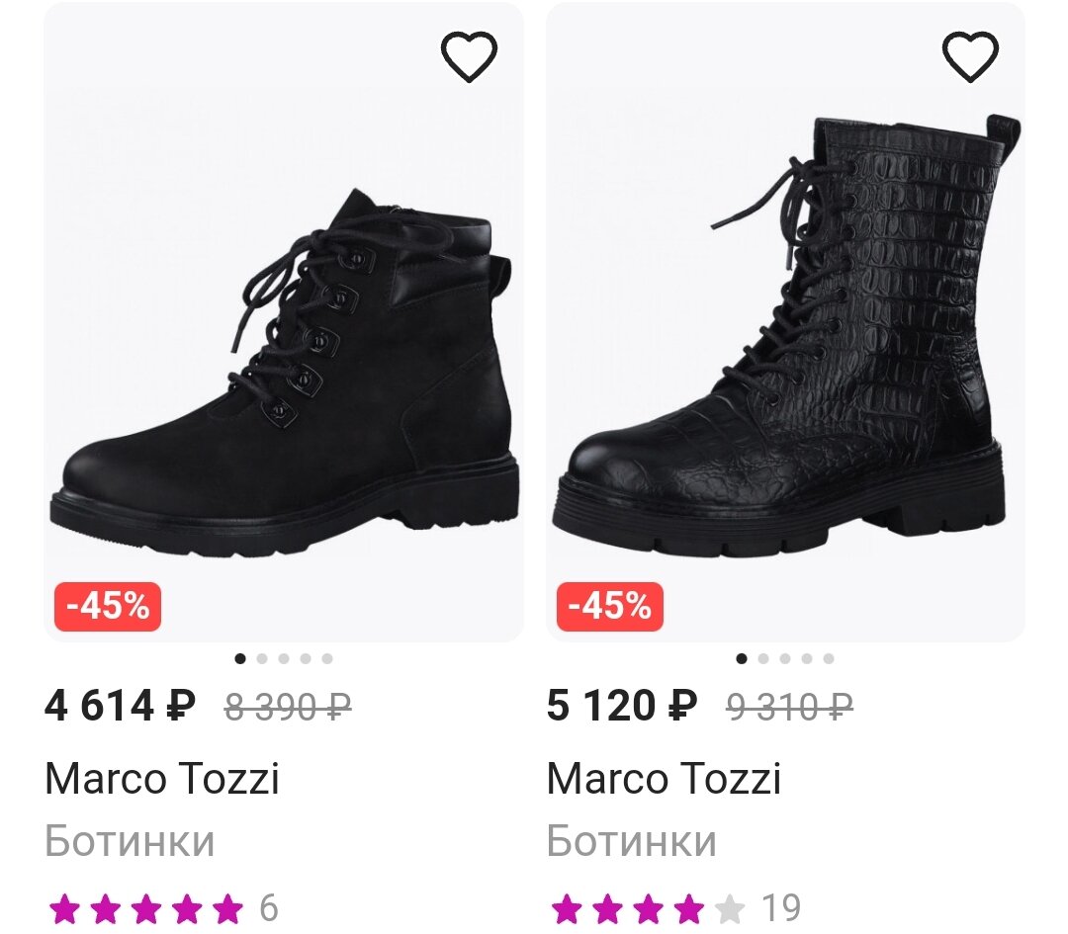Open the five-star rating with 6 reviews

coord(163,907)
